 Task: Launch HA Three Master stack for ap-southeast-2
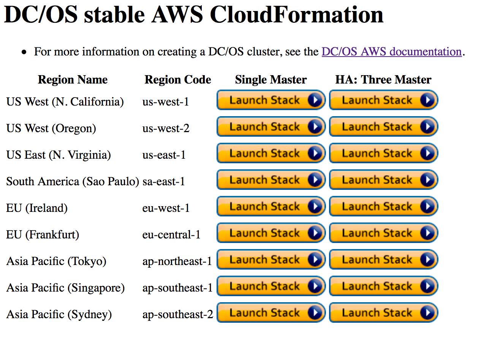tap(384, 313)
